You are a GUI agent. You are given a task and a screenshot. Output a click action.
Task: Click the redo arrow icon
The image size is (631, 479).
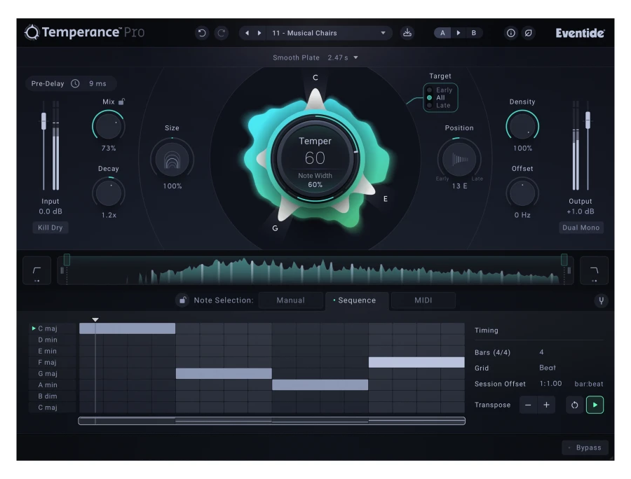222,33
